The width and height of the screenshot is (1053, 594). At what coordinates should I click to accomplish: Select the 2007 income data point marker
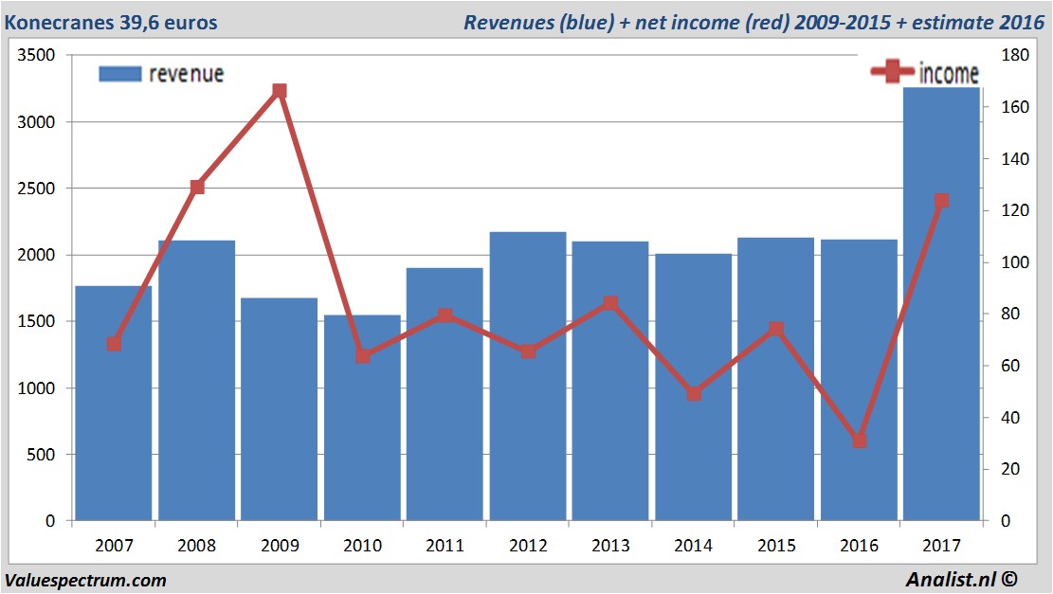click(114, 344)
